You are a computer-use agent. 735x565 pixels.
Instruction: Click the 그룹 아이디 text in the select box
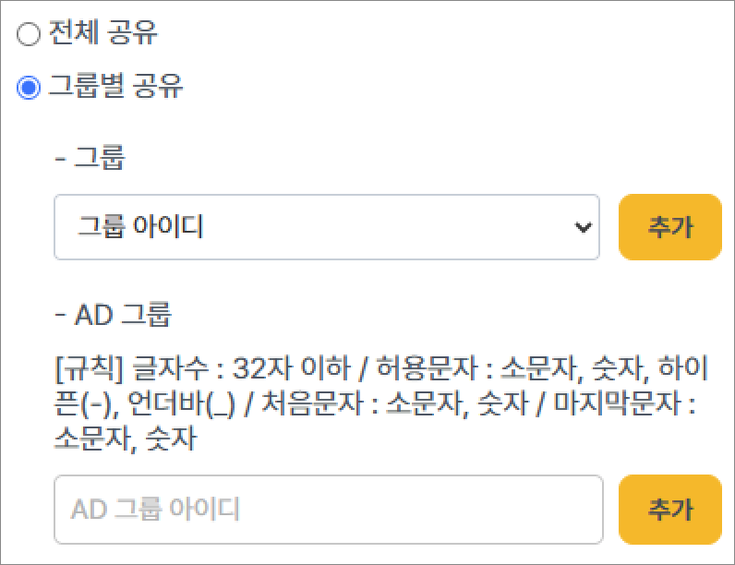(x=140, y=227)
